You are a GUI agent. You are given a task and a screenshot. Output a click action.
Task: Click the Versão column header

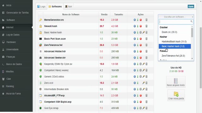104,14
